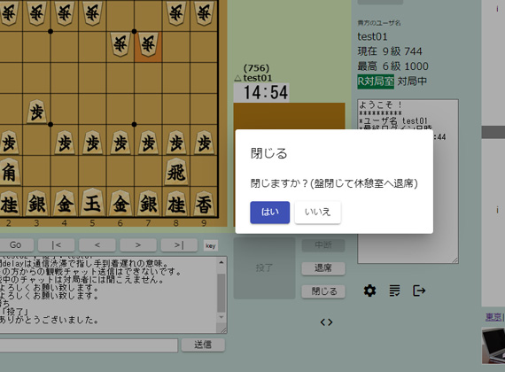Click the laptop thumbnail image
This screenshot has height=372, width=505.
tap(493, 345)
